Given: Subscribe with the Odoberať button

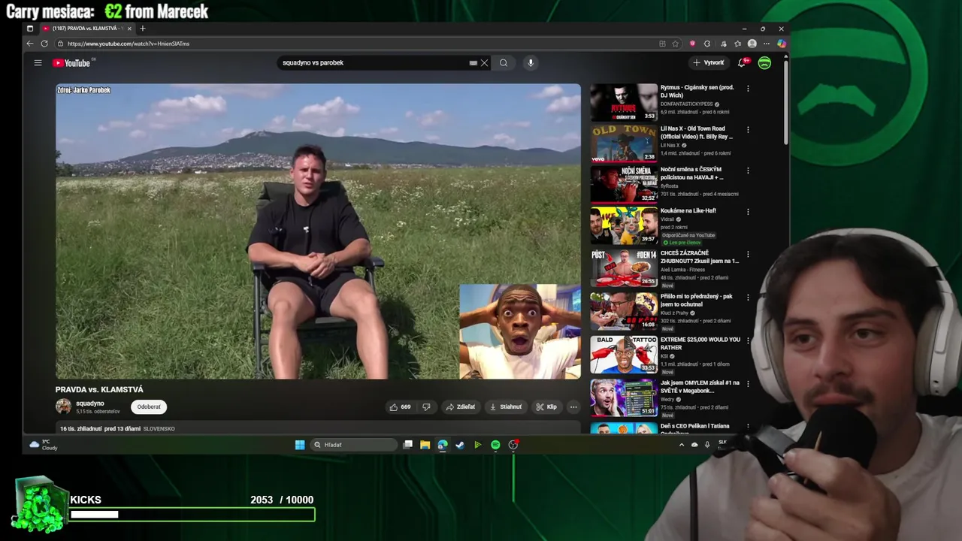Looking at the screenshot, I should pos(149,407).
